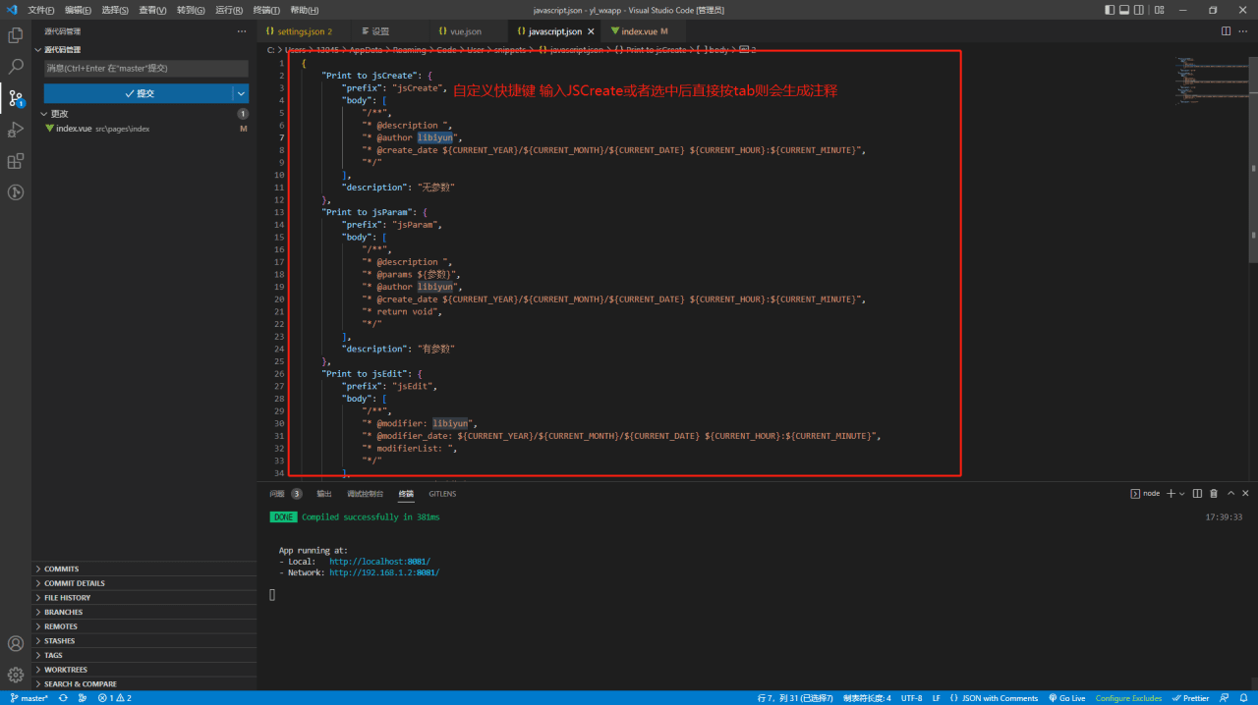Click the Accounts icon in activity bar
The image size is (1258, 705).
pos(16,644)
